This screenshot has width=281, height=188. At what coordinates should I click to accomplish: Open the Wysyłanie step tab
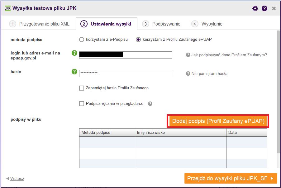pos(207,24)
